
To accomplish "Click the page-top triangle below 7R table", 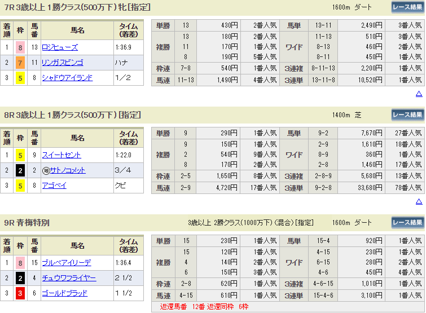I will pyautogui.click(x=419, y=94).
